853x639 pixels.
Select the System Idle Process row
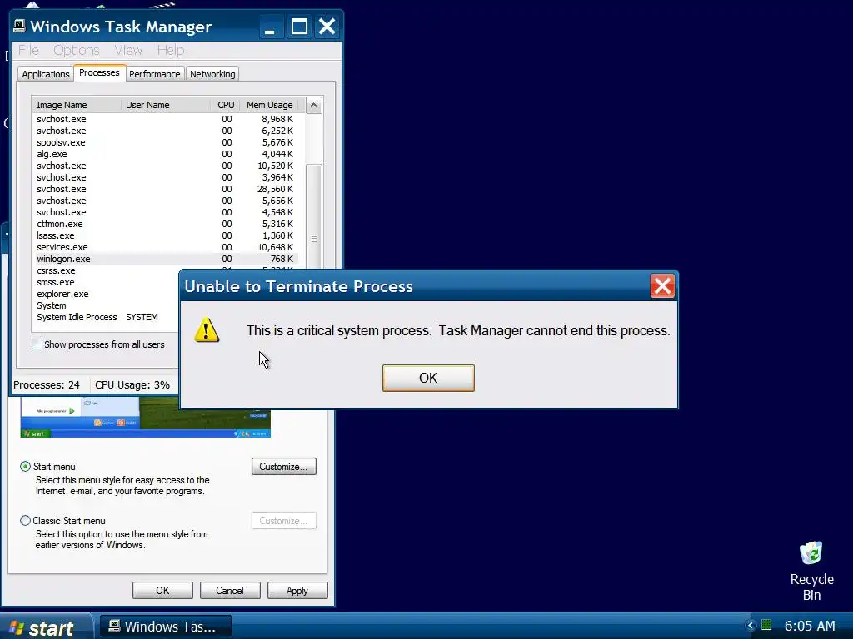(x=107, y=317)
